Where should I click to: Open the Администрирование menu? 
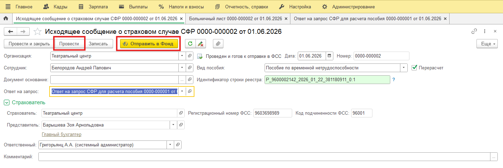tap(348, 7)
